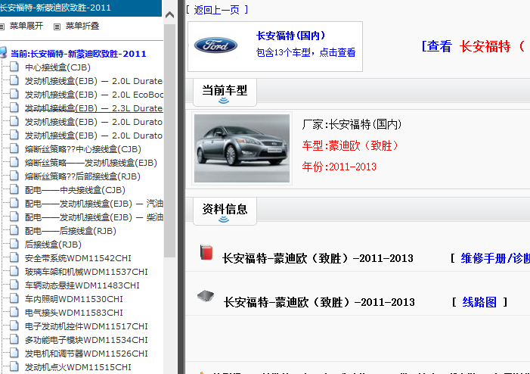Open the 维修手册/诊断 link
Image resolution: width=530 pixels, height=374 pixels.
[495, 259]
